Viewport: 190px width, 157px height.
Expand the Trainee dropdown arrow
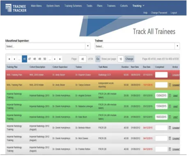(177, 46)
